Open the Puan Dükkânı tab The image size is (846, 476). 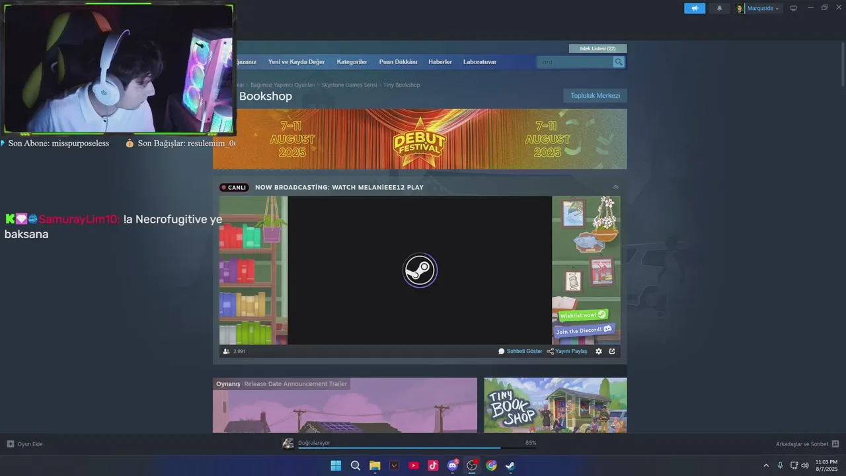(398, 61)
